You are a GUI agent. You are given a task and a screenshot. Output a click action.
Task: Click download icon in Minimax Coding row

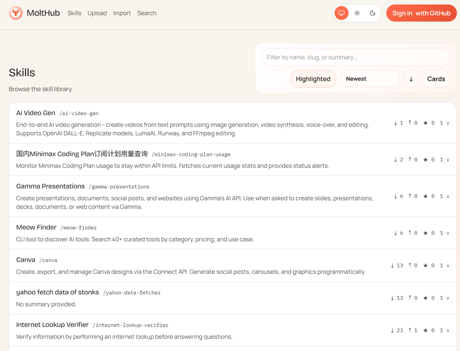tap(395, 160)
